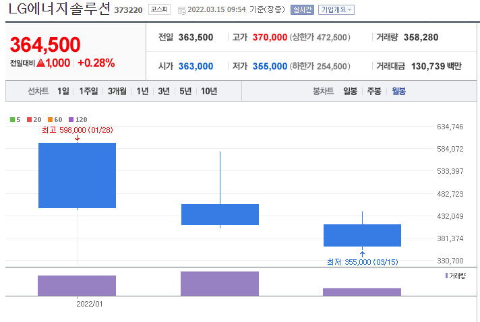Click the stock code 373220
The height and width of the screenshot is (322, 480).
[128, 10]
